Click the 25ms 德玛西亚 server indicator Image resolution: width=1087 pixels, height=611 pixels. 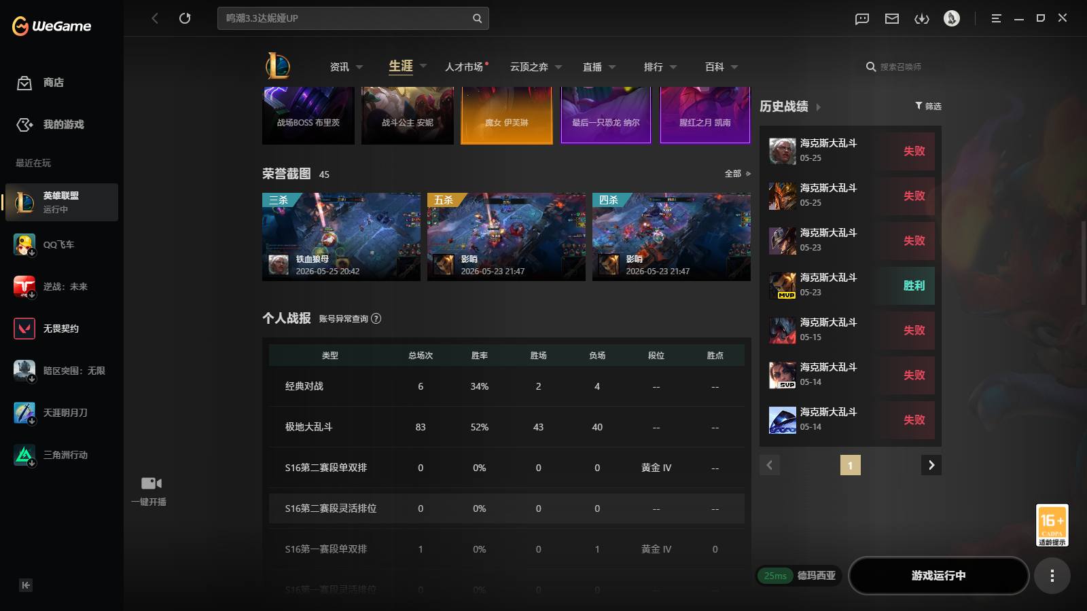[x=799, y=576]
